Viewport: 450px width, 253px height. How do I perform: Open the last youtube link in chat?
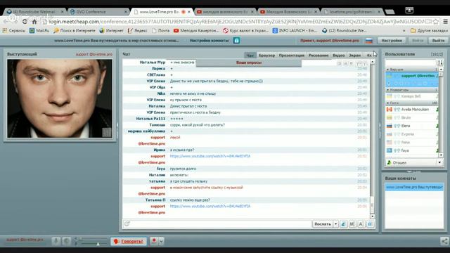point(210,206)
